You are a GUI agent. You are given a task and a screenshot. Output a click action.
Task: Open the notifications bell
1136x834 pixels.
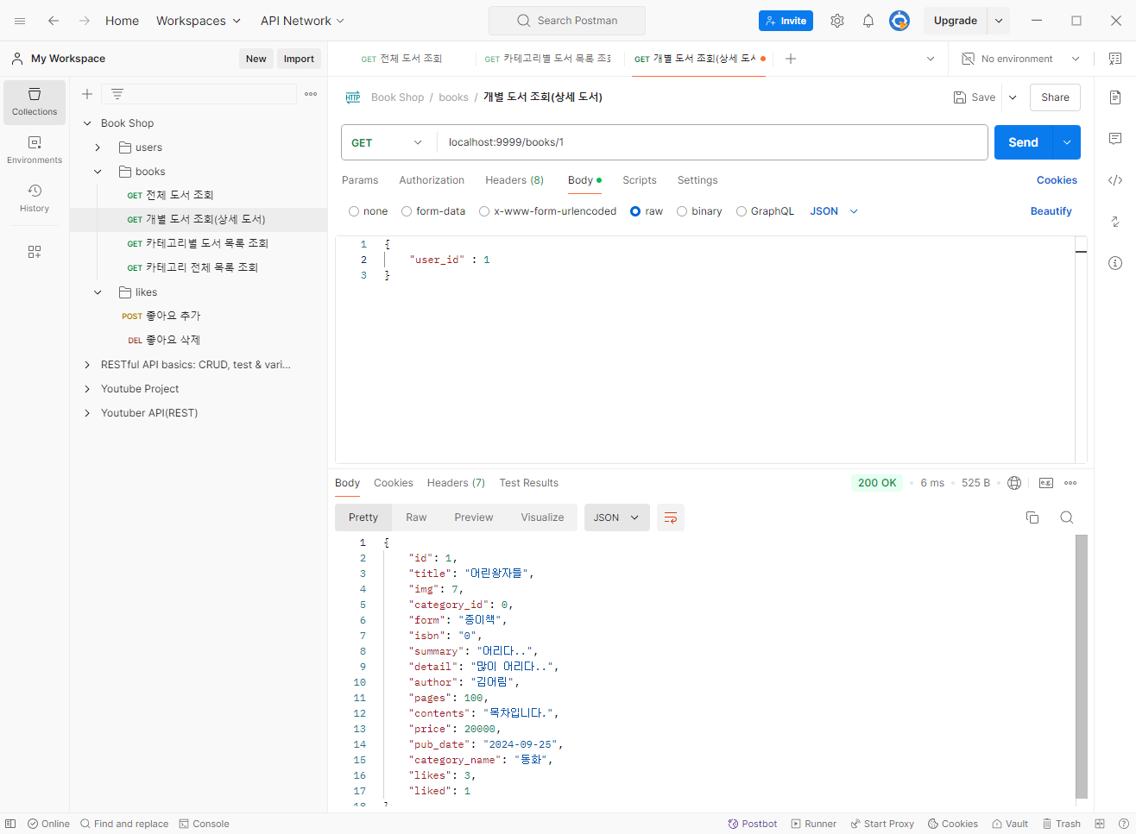(868, 21)
